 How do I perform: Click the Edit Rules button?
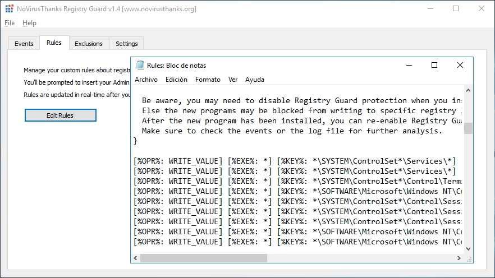point(60,115)
